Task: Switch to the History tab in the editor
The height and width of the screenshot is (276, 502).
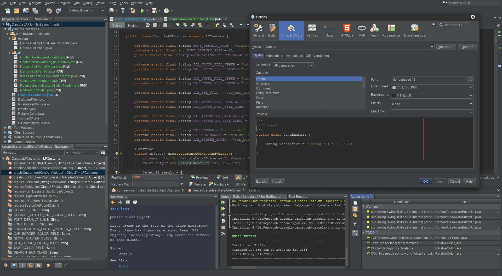Action: (x=133, y=25)
